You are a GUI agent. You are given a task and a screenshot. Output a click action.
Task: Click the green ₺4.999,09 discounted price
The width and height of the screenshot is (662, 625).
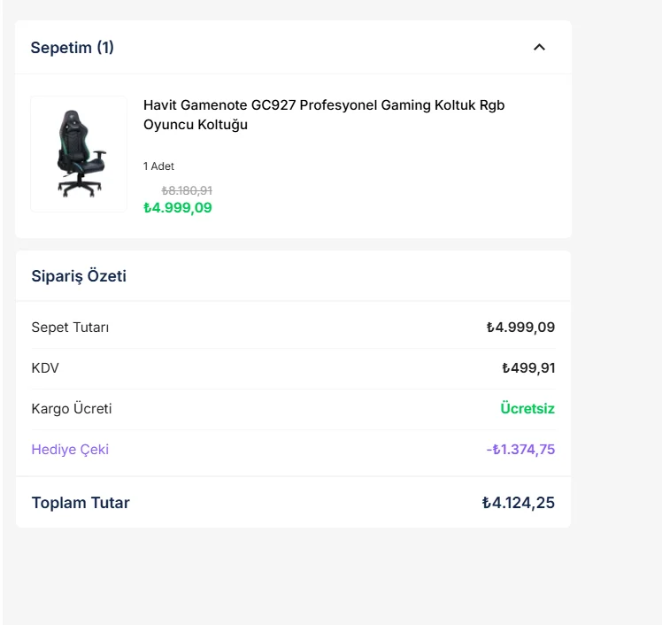[x=177, y=208]
